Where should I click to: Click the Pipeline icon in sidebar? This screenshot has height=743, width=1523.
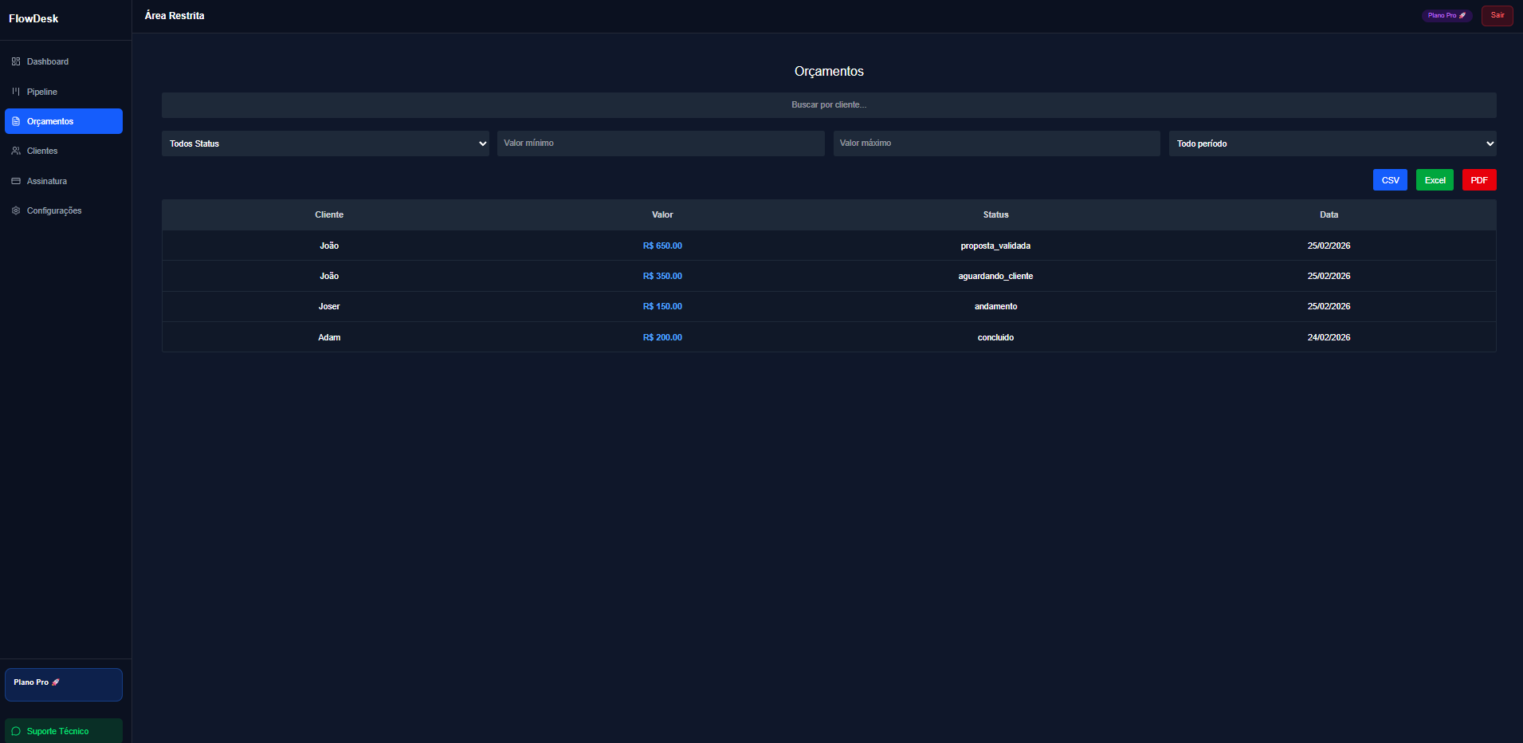point(16,92)
